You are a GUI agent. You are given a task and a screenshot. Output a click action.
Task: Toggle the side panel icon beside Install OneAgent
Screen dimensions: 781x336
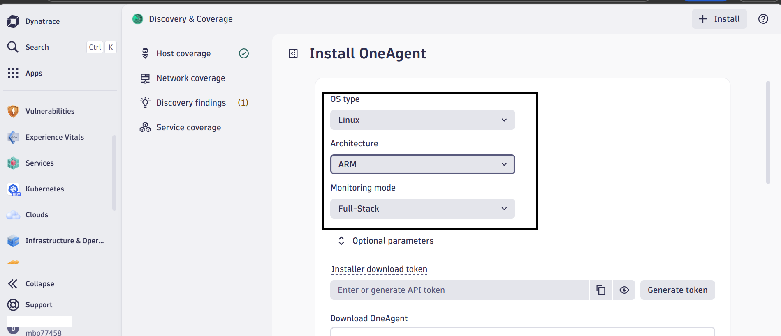293,53
